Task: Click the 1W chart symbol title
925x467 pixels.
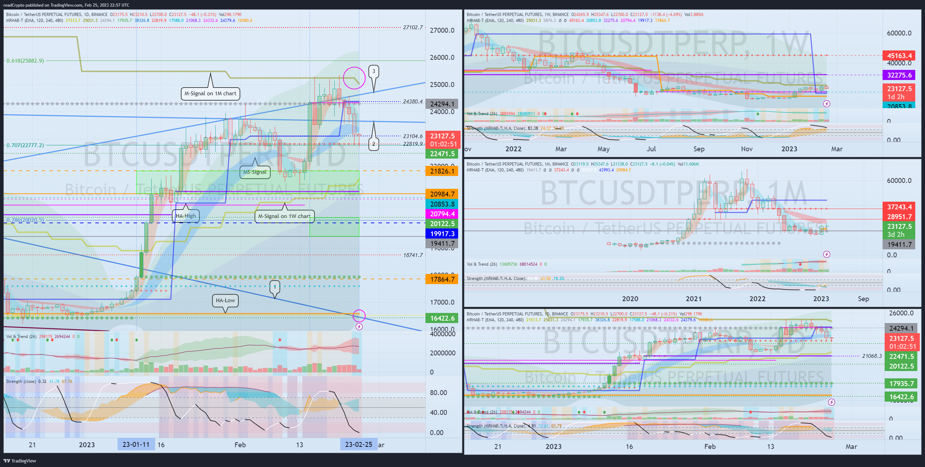Action: pos(517,14)
